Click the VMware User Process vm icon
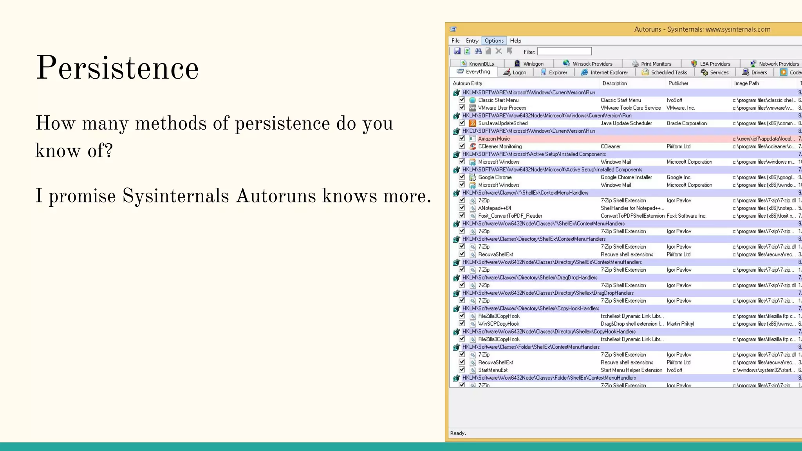The height and width of the screenshot is (451, 802). coord(473,108)
